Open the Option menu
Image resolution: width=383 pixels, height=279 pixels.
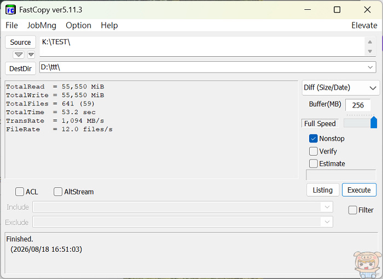pos(78,25)
